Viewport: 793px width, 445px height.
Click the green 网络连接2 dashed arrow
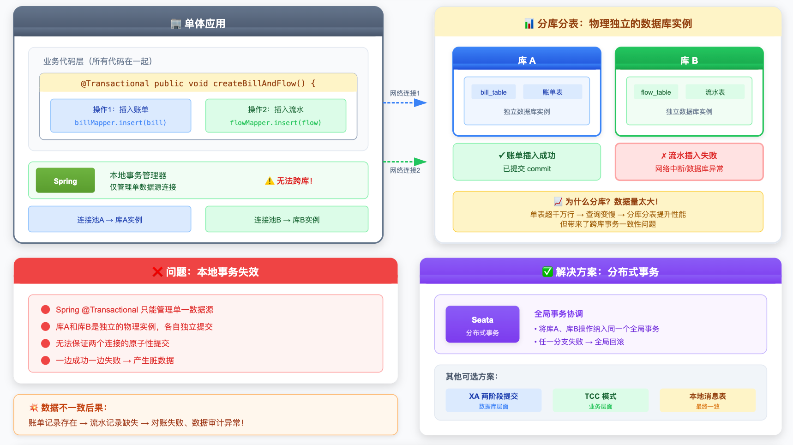click(405, 162)
